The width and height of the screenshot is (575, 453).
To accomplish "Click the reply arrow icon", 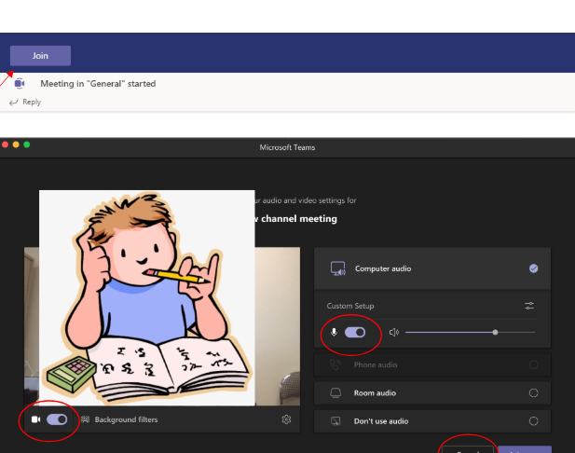I will [14, 103].
